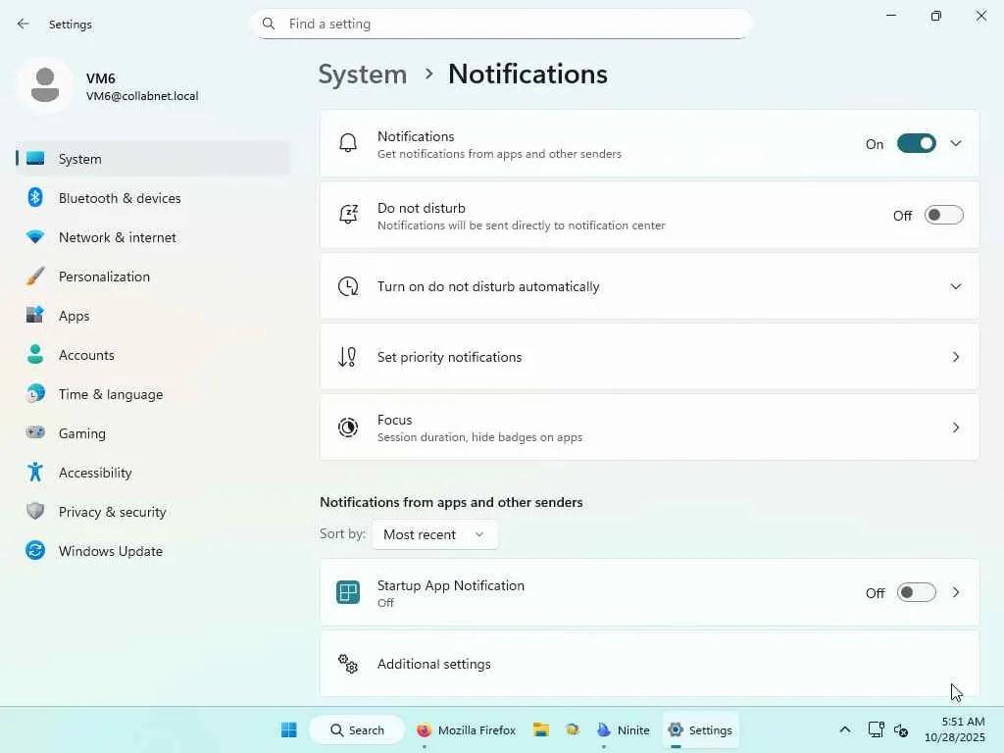The width and height of the screenshot is (1004, 753).
Task: Expand the Notifications options chevron
Action: [x=956, y=144]
